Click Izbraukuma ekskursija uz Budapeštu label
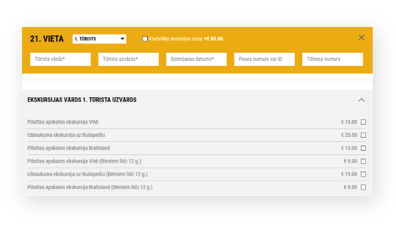The image size is (396, 226). click(66, 135)
